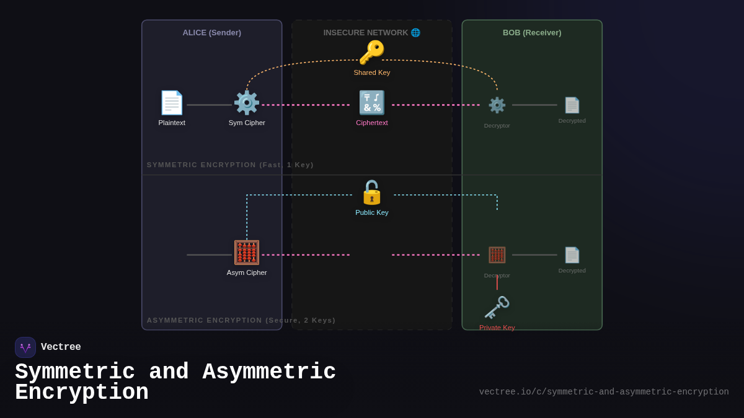Click the asymmetric Decryptor abacus icon

(x=497, y=255)
